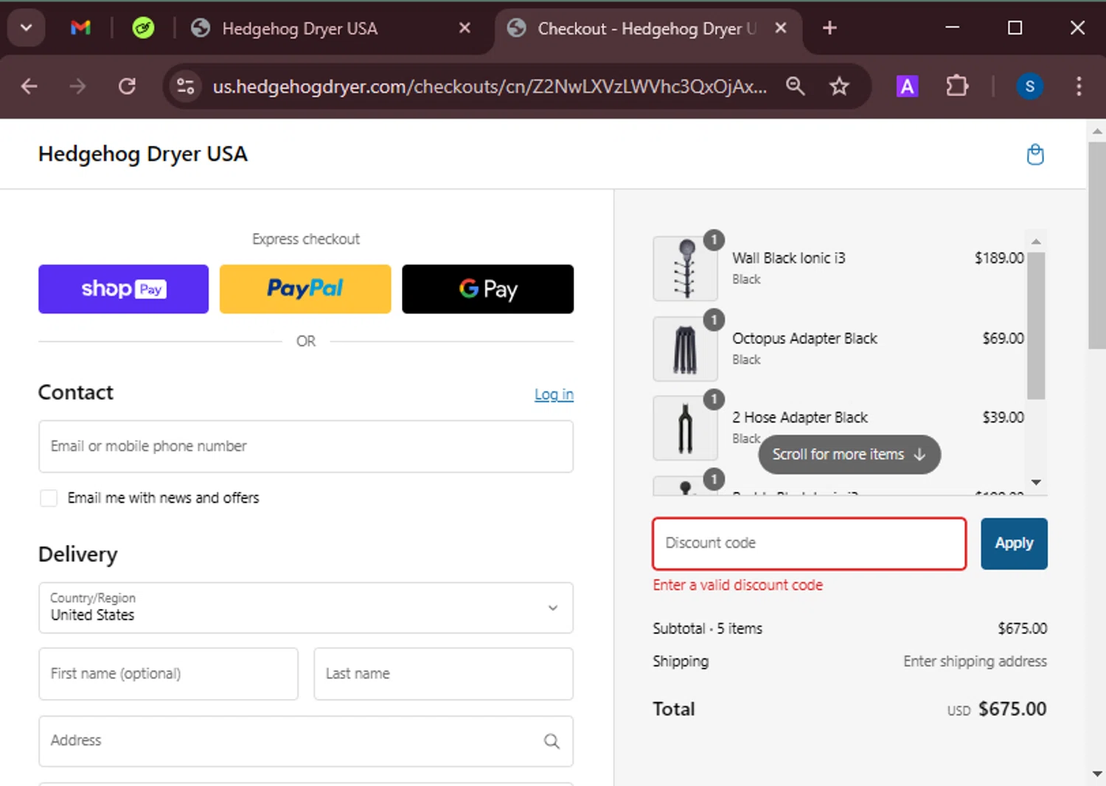1106x786 pixels.
Task: Click the $39.00 price text
Action: 1003,417
